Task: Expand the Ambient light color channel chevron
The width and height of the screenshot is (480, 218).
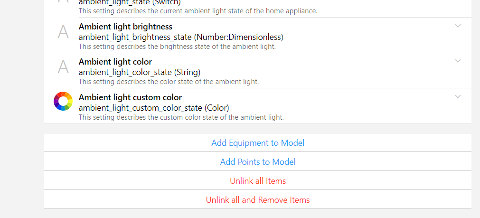Action: (458, 61)
